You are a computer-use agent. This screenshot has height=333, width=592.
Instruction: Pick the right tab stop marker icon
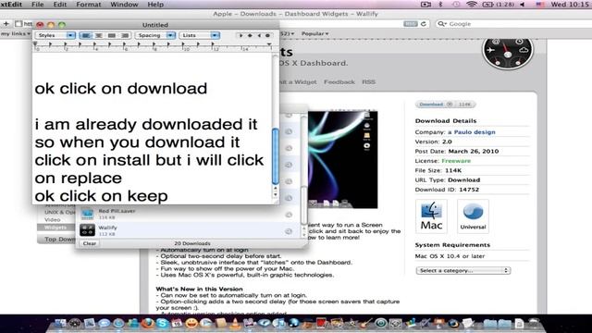(x=259, y=35)
